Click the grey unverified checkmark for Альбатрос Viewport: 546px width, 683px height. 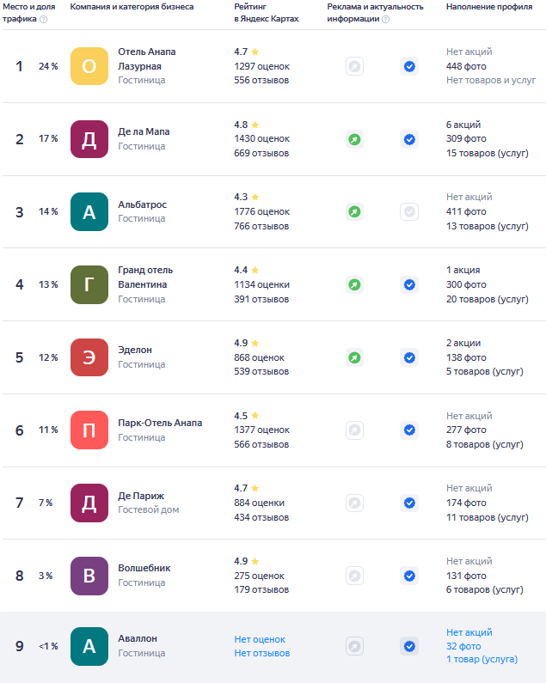point(409,211)
